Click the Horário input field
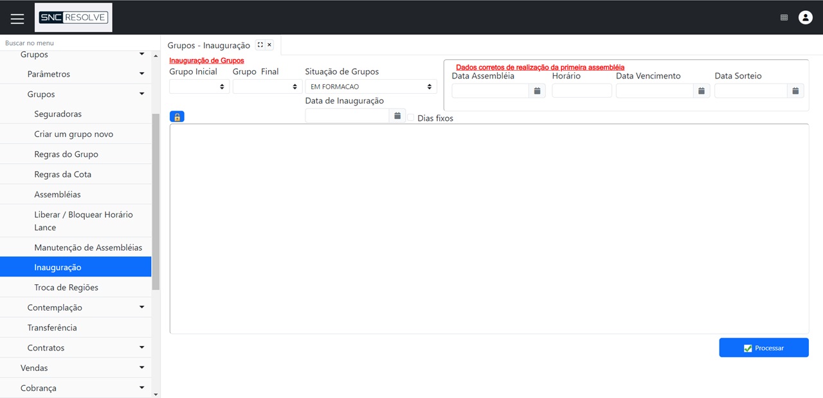The height and width of the screenshot is (398, 823). click(581, 91)
